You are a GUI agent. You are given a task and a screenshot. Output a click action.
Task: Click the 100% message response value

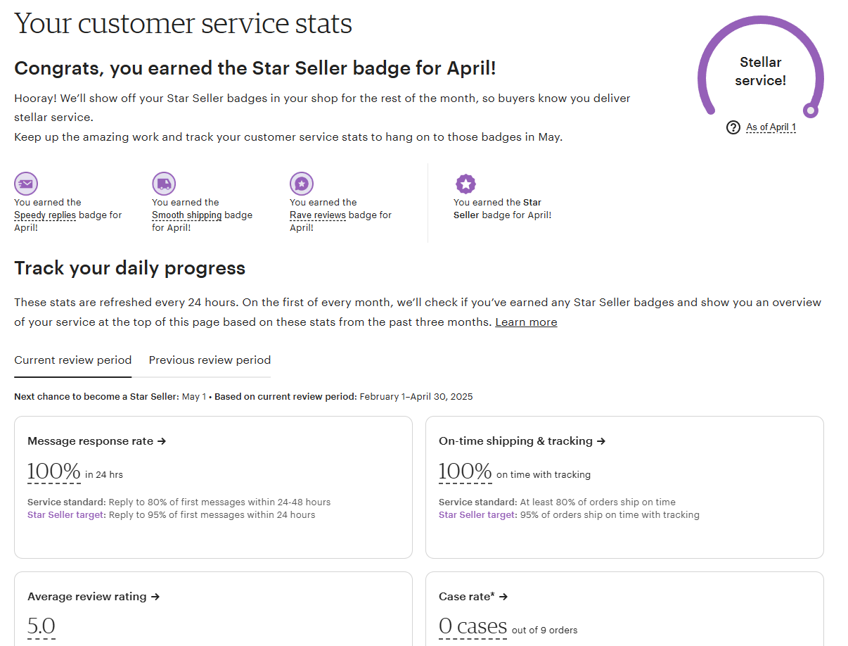[53, 471]
